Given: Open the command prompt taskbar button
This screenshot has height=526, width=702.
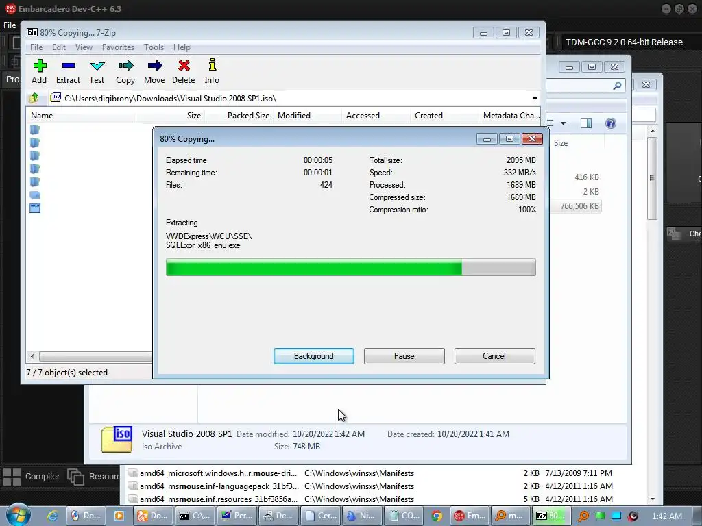Looking at the screenshot, I should (x=194, y=516).
